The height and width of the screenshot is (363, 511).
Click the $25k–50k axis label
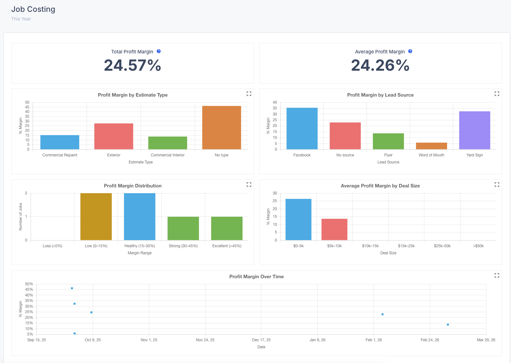point(442,246)
